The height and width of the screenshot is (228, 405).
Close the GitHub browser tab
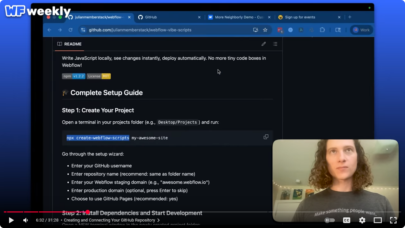(x=199, y=17)
